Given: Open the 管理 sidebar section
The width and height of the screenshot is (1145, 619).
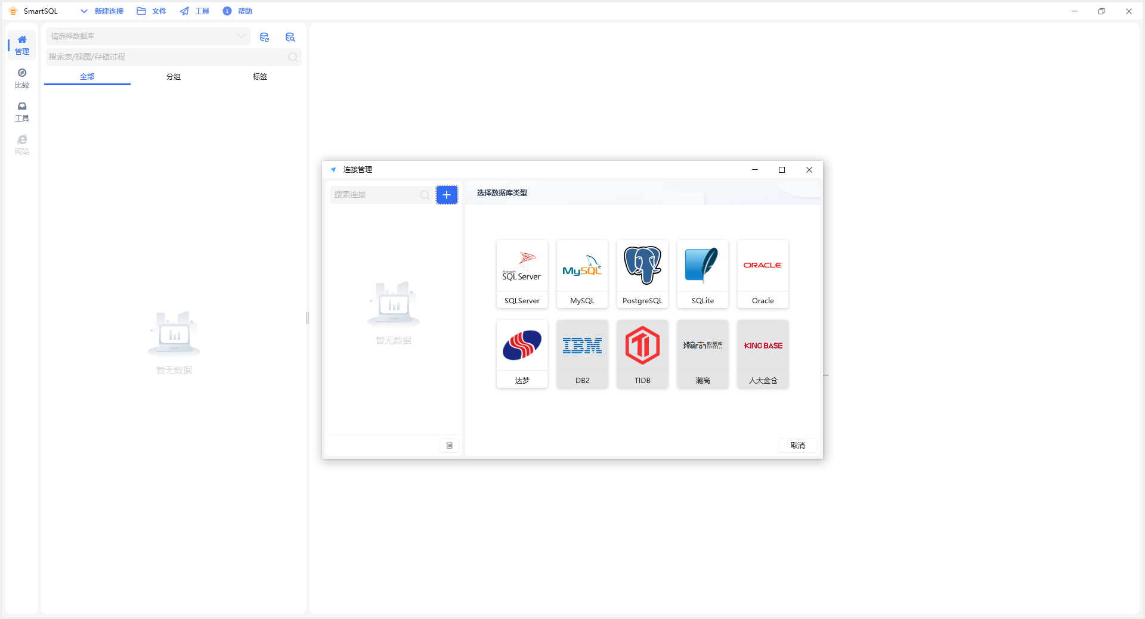Looking at the screenshot, I should (22, 45).
